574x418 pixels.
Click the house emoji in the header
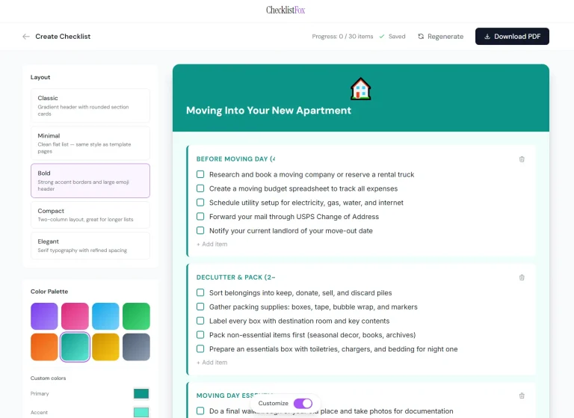(x=360, y=89)
